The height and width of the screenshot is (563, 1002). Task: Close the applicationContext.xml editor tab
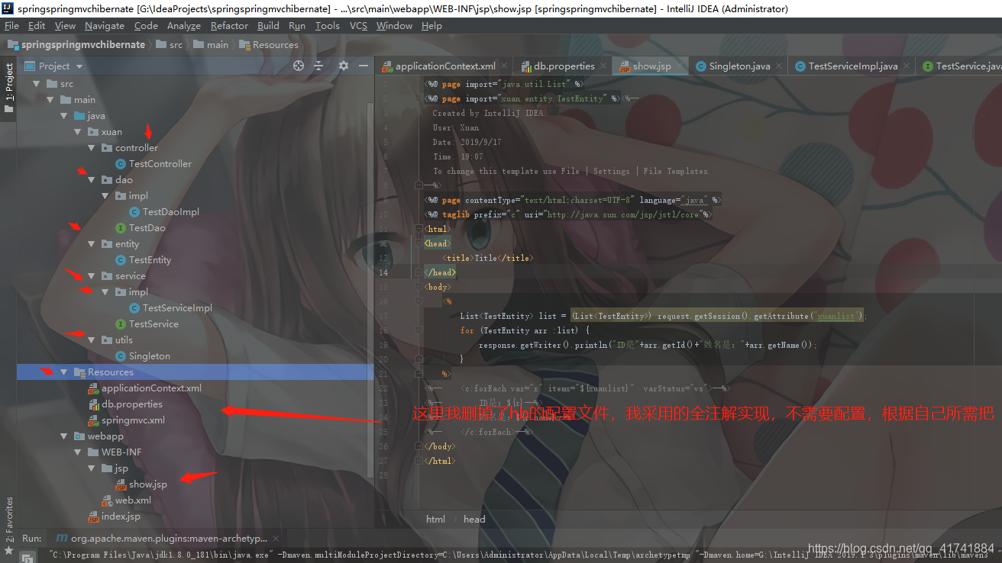coord(505,66)
